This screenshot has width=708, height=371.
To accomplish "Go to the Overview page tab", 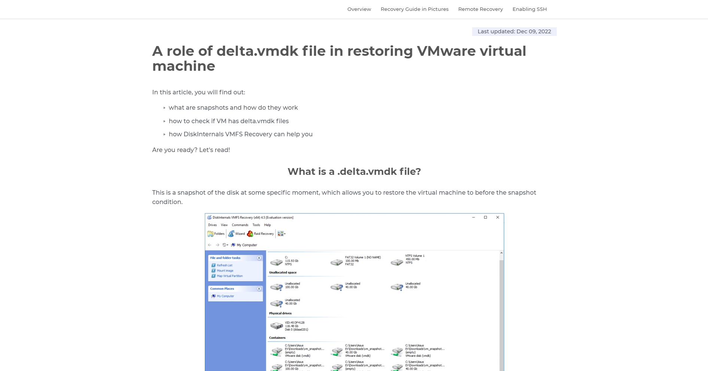I will pos(359,9).
